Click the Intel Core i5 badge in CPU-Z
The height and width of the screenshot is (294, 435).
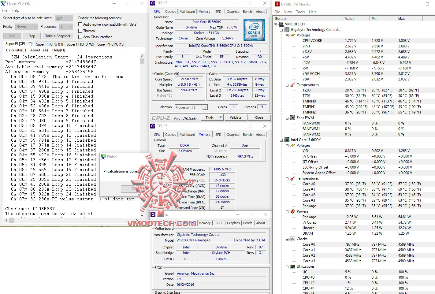(254, 30)
